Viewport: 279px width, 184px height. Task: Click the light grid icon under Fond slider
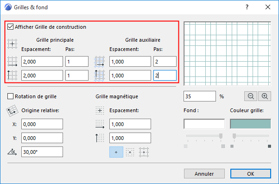[185, 146]
